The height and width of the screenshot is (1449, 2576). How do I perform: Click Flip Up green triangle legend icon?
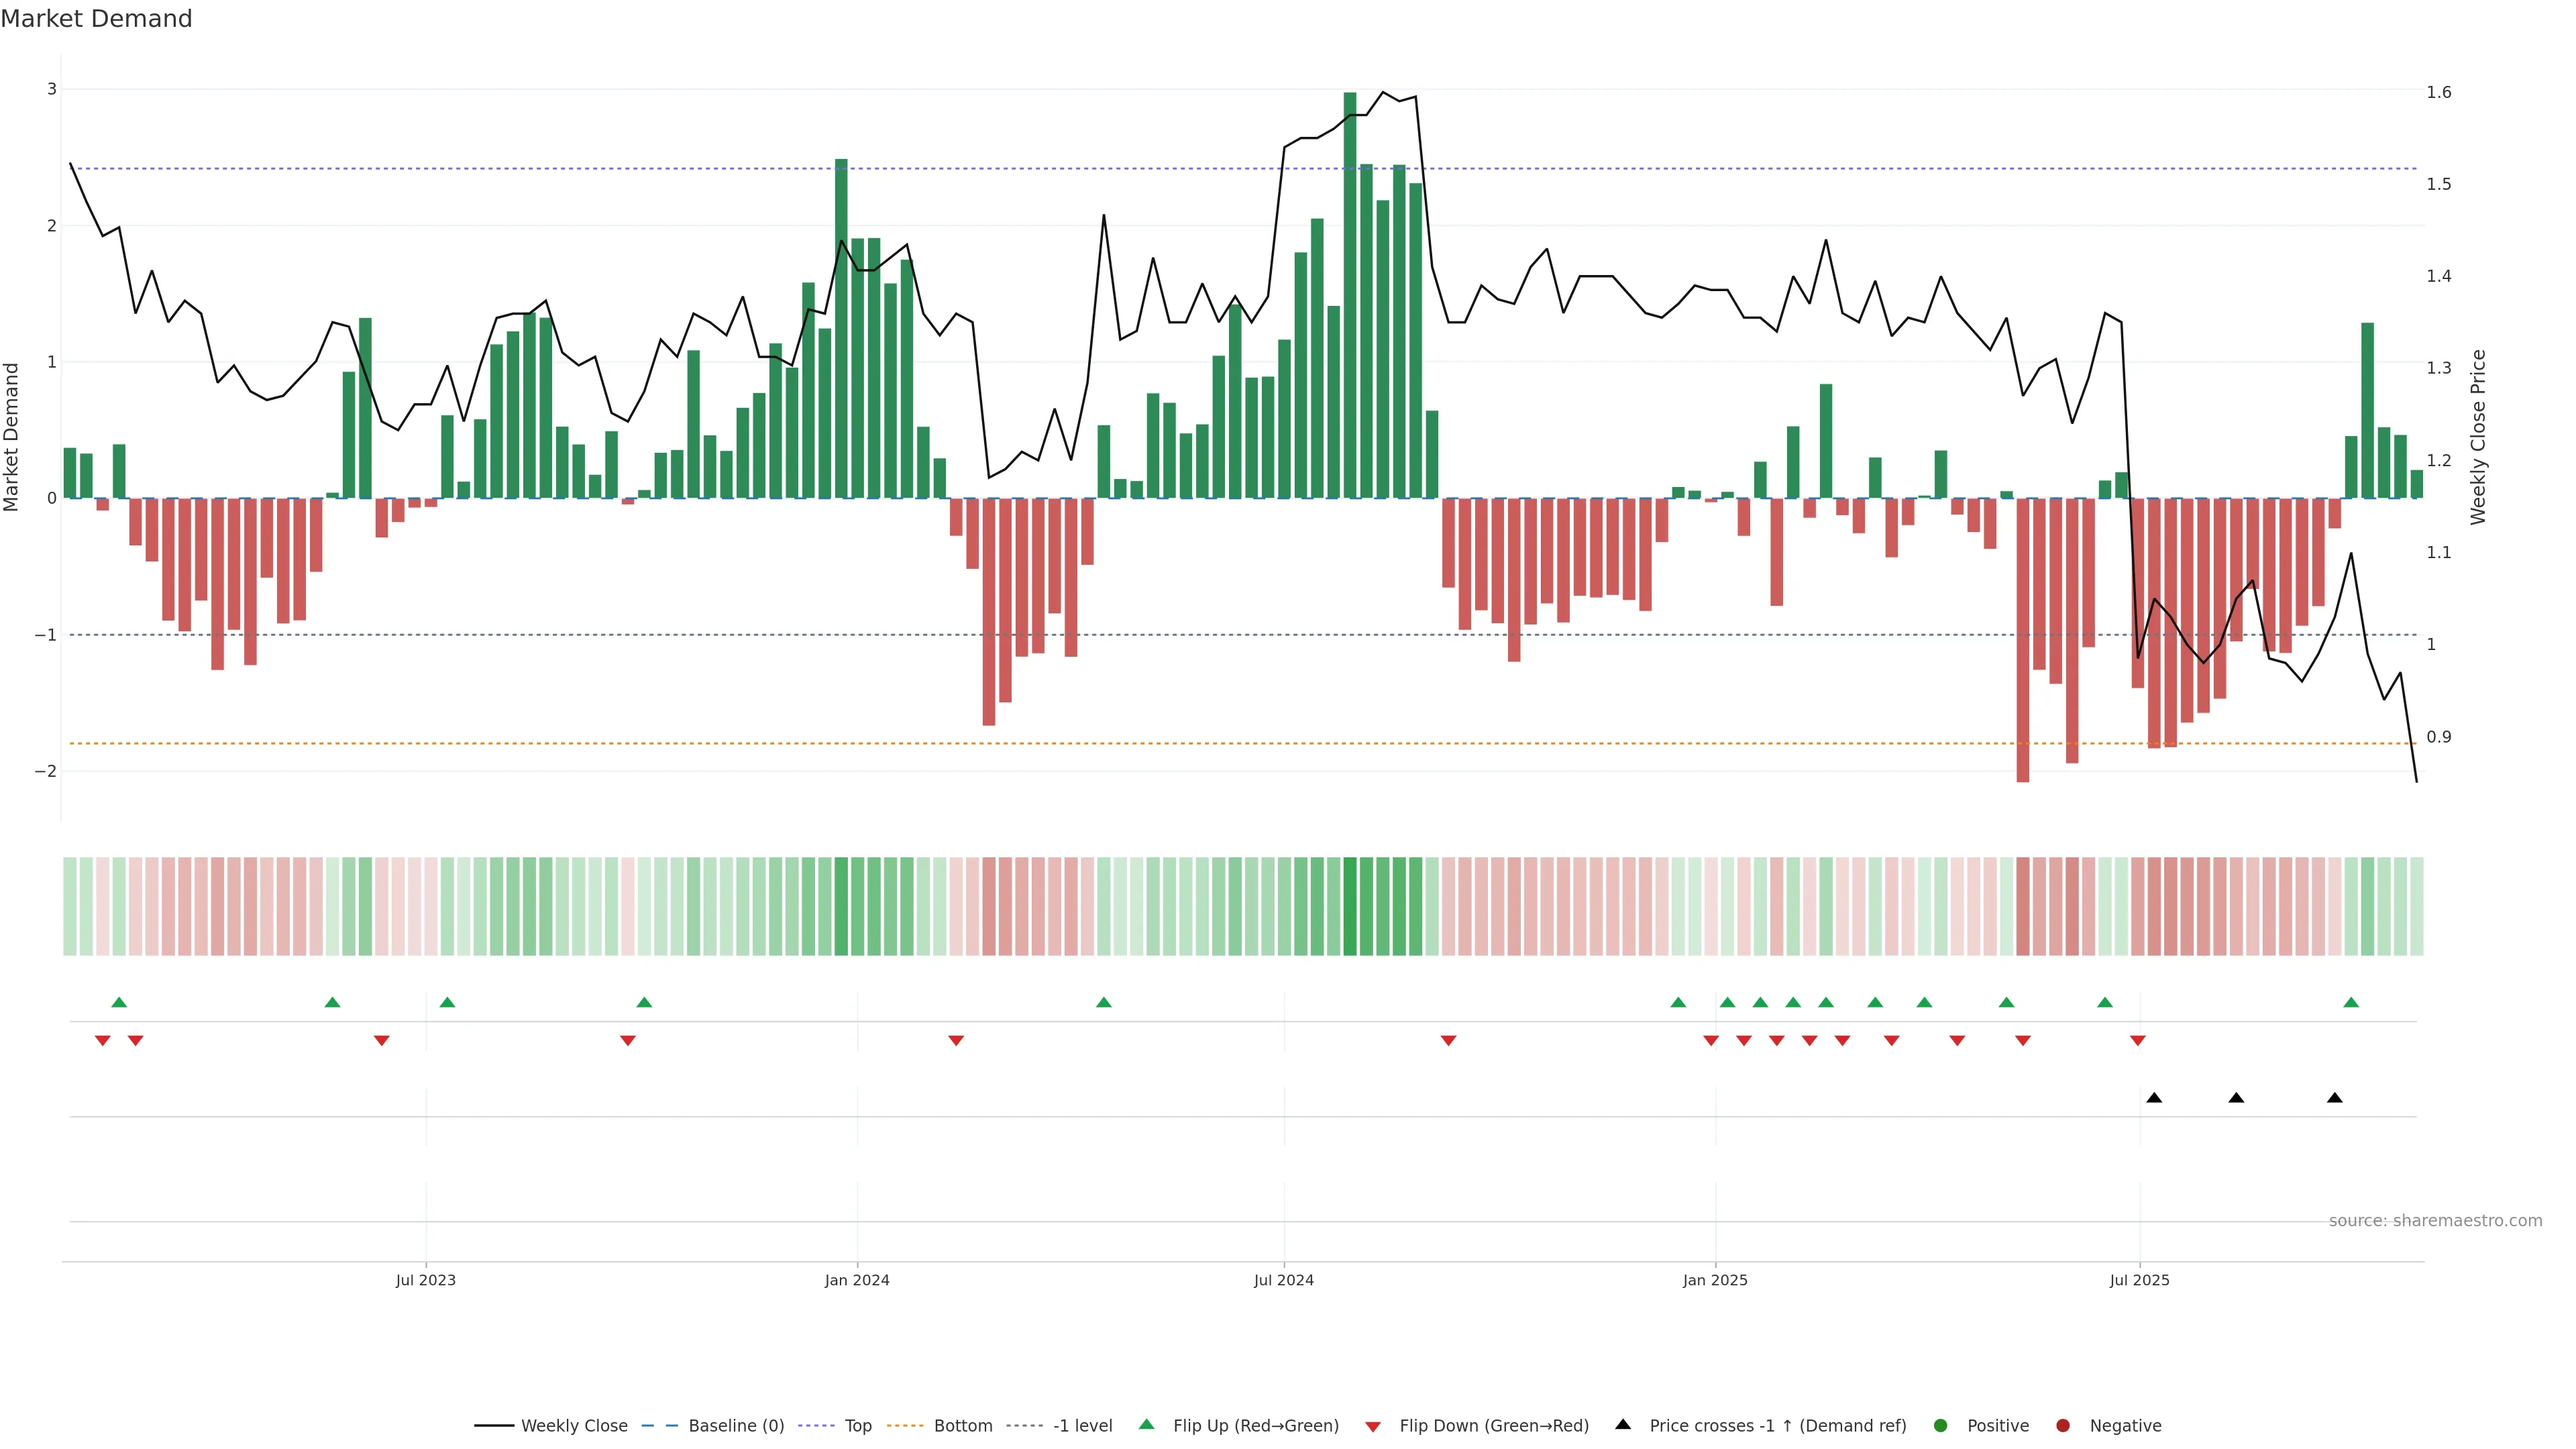point(1147,1425)
